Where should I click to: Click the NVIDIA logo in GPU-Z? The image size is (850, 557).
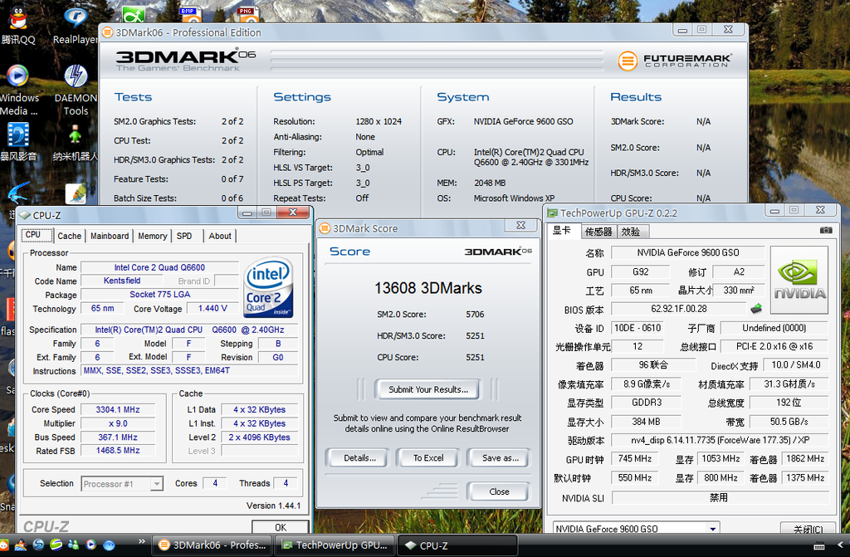coord(799,280)
